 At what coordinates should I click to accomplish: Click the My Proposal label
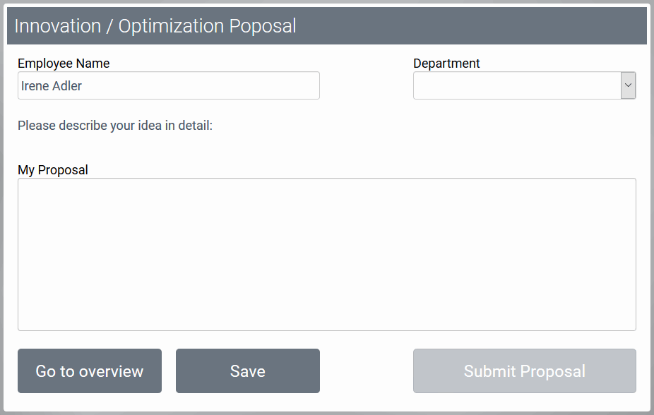click(x=52, y=170)
